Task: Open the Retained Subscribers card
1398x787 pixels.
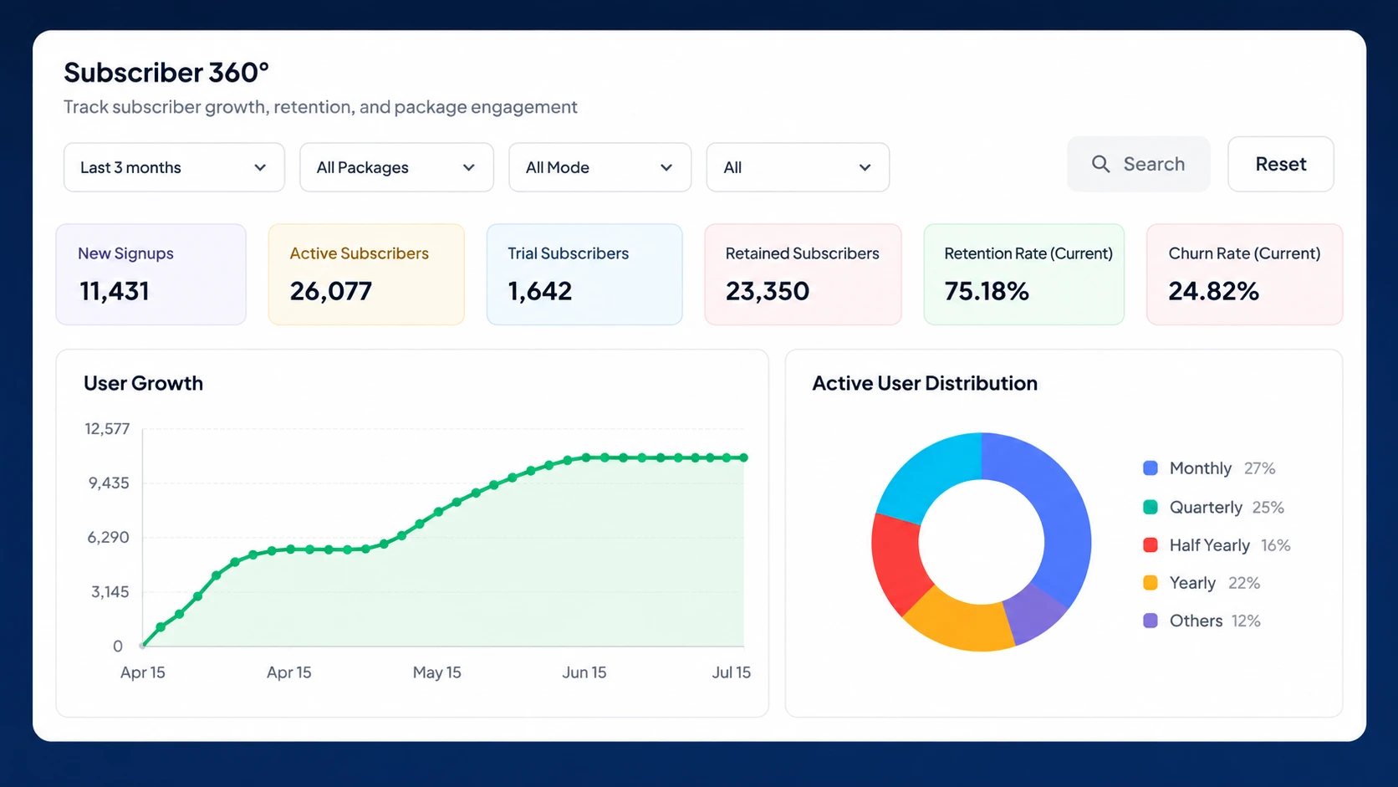Action: click(x=803, y=274)
